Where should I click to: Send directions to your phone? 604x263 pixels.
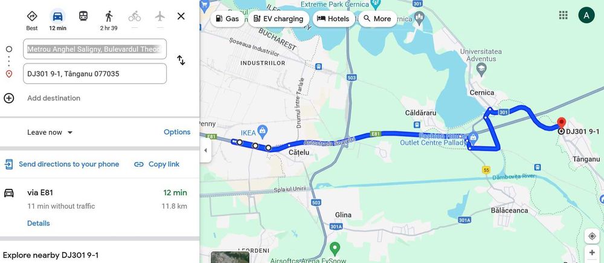[62, 164]
